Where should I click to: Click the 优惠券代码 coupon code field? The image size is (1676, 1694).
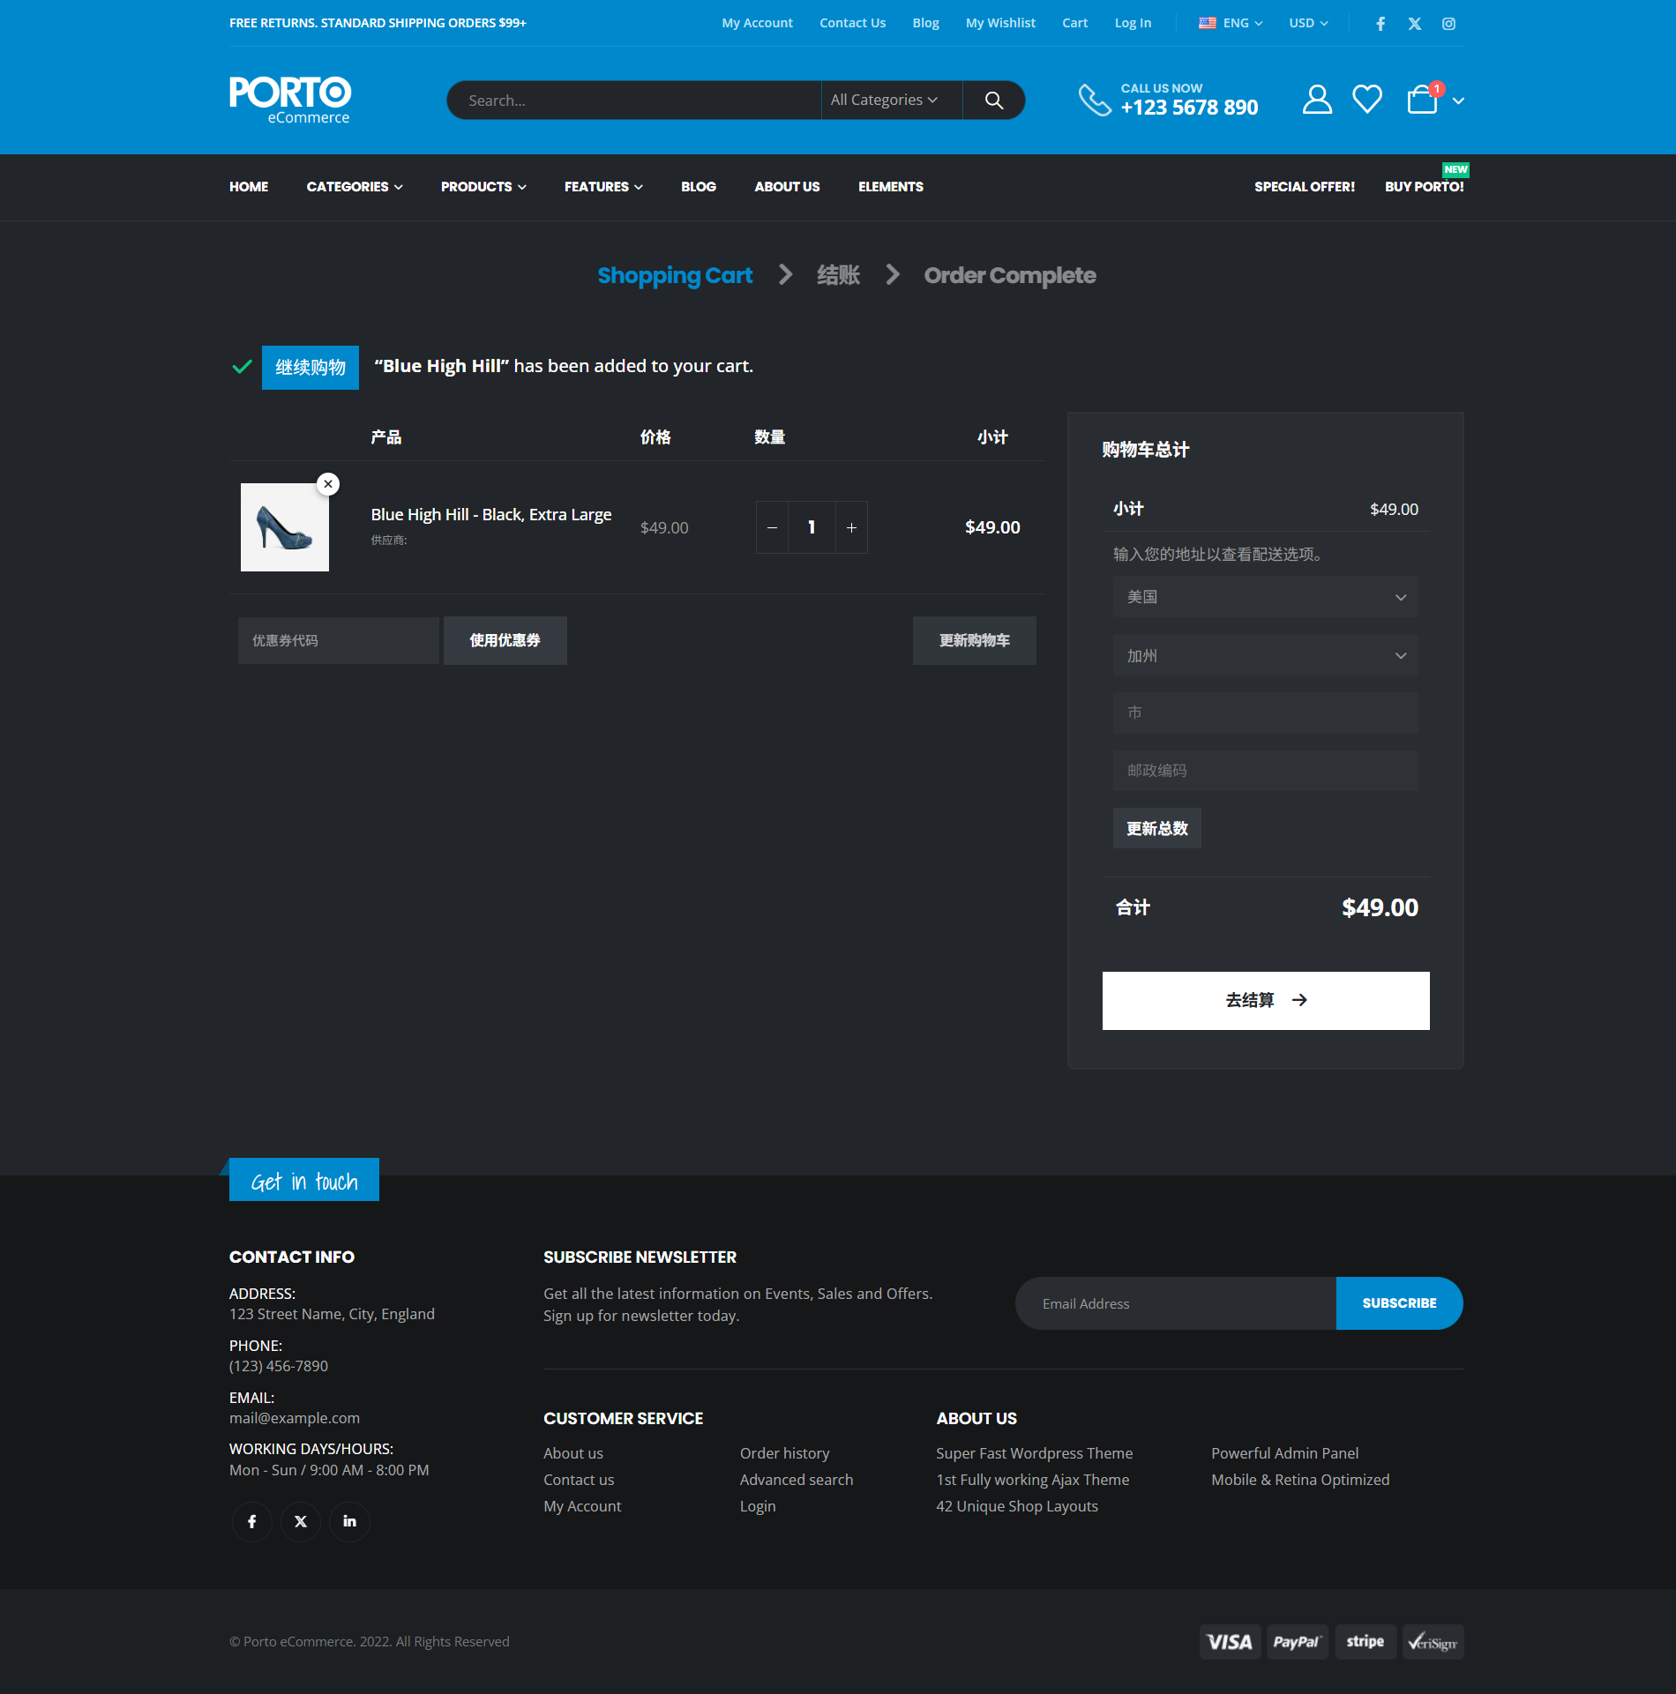[x=338, y=640]
